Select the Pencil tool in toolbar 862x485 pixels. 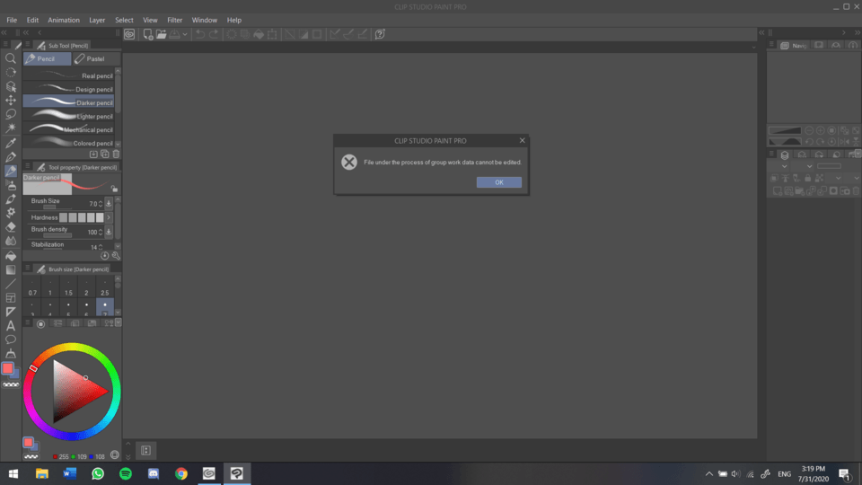[x=11, y=171]
